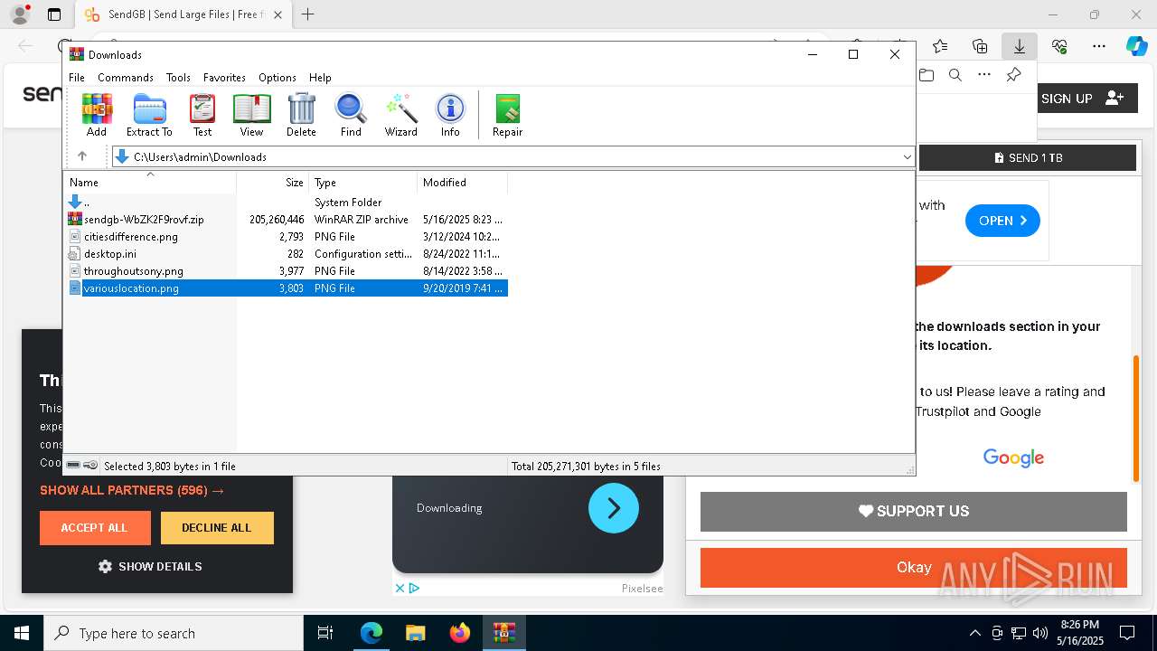1157x651 pixels.
Task: Open Firefox from taskbar
Action: [460, 633]
